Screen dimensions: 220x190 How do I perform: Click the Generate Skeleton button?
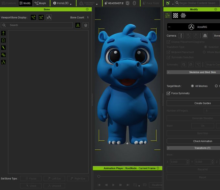193,118
